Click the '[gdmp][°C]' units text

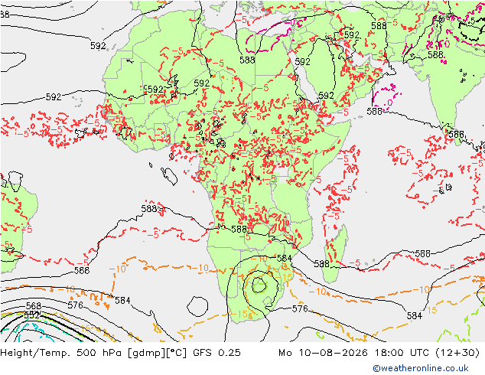(x=158, y=353)
